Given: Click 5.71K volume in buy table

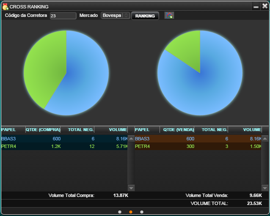Looking at the screenshot, I should [122, 146].
